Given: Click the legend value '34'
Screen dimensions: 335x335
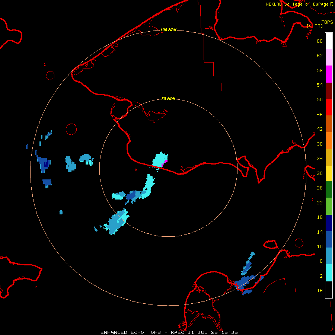Looking at the screenshot, I should pyautogui.click(x=320, y=159).
